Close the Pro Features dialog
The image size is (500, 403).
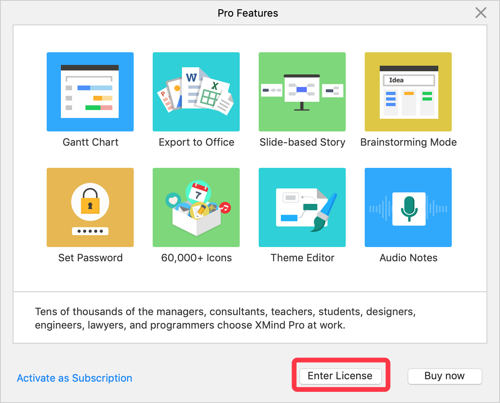[x=481, y=13]
